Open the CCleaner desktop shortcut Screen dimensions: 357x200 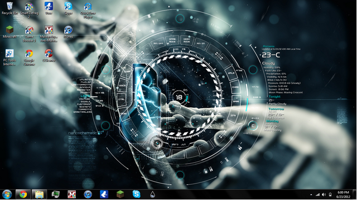tap(49, 56)
